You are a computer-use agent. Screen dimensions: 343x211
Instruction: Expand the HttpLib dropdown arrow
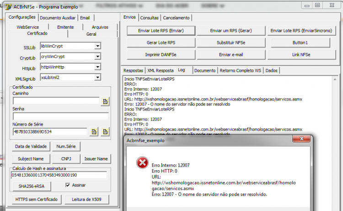pos(97,67)
